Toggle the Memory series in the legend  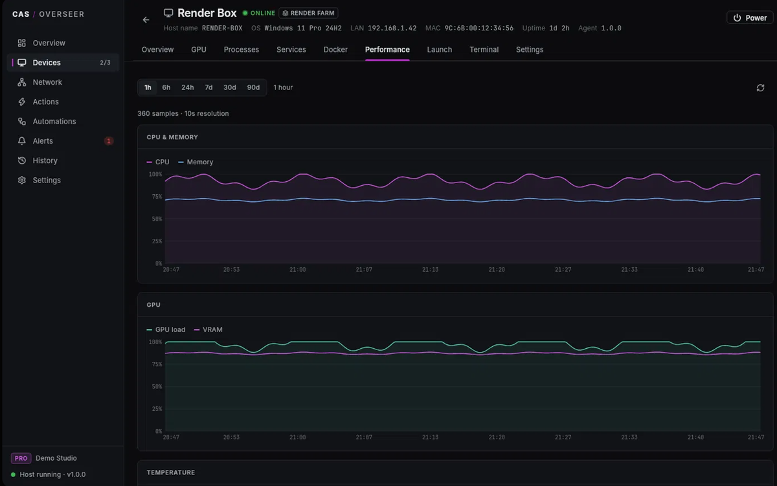coord(196,162)
